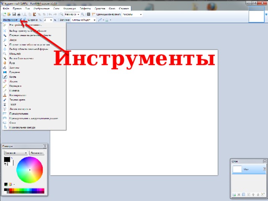Open the Изображение menu
This screenshot has width=268, height=201.
41,8
